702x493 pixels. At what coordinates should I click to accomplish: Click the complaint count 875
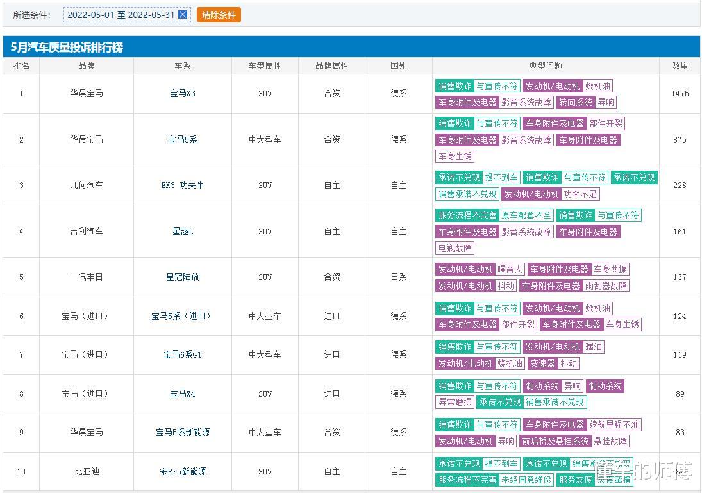click(680, 140)
